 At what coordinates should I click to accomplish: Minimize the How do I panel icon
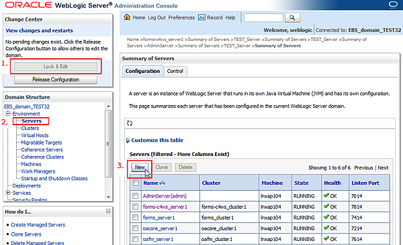108,211
